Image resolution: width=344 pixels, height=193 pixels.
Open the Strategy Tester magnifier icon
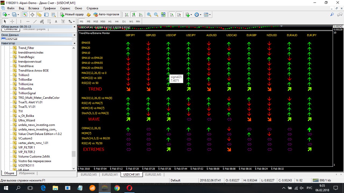tap(53, 14)
